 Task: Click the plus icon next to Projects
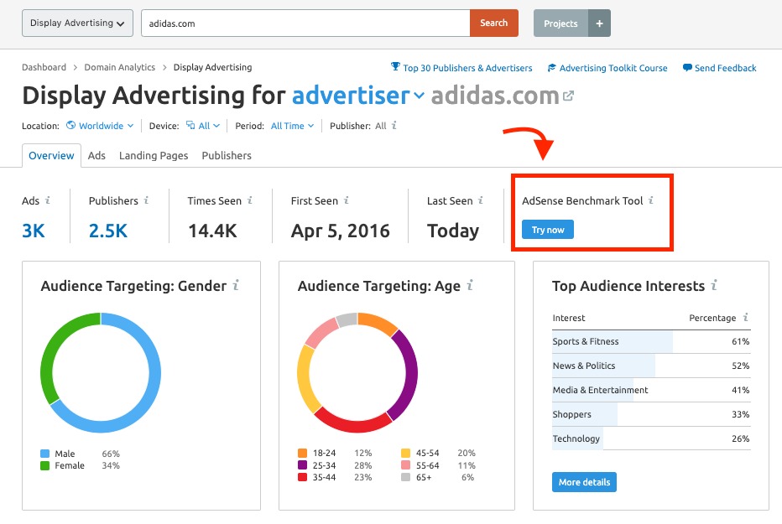599,23
